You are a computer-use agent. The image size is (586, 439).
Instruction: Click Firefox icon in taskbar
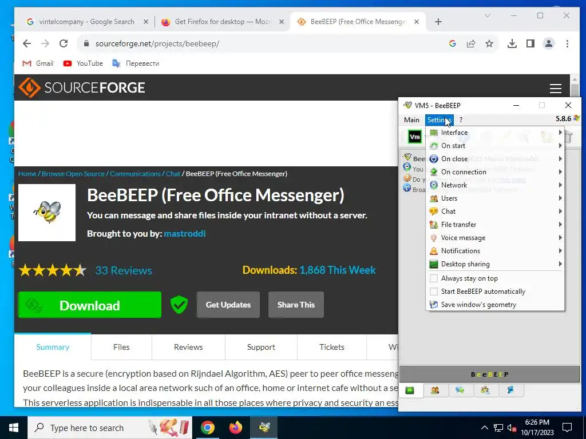[235, 428]
